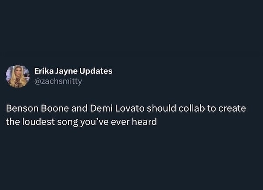The height and width of the screenshot is (190, 263).
Task: Click the word "the" starting the second line
Action: coord(12,121)
